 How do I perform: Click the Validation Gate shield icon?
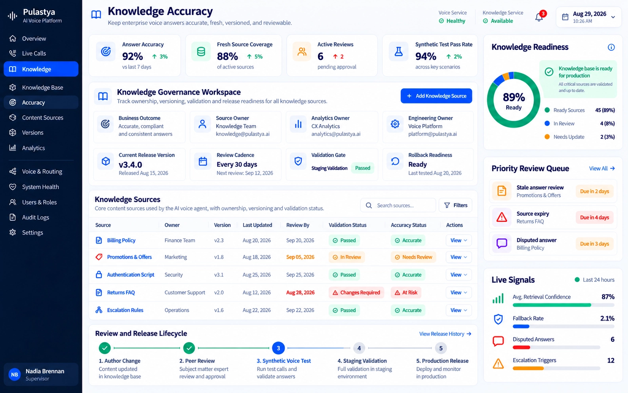[298, 161]
